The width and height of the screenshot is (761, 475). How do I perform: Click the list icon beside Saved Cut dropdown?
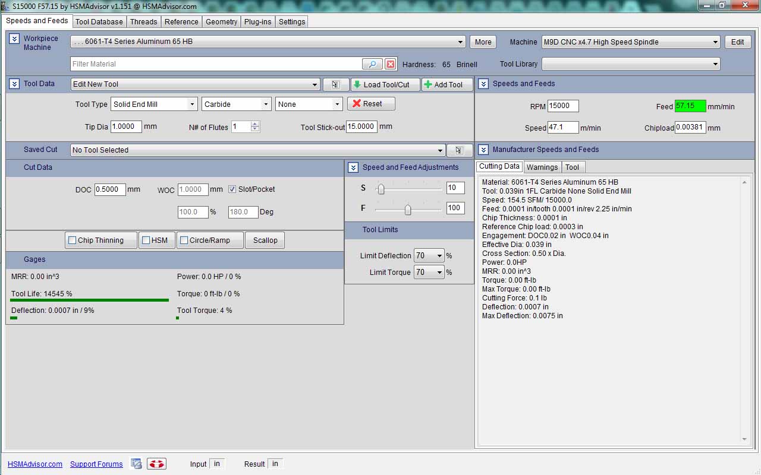459,150
